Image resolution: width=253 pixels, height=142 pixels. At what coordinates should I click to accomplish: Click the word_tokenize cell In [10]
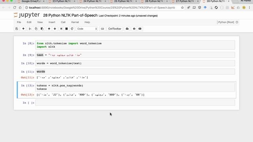click(135, 63)
